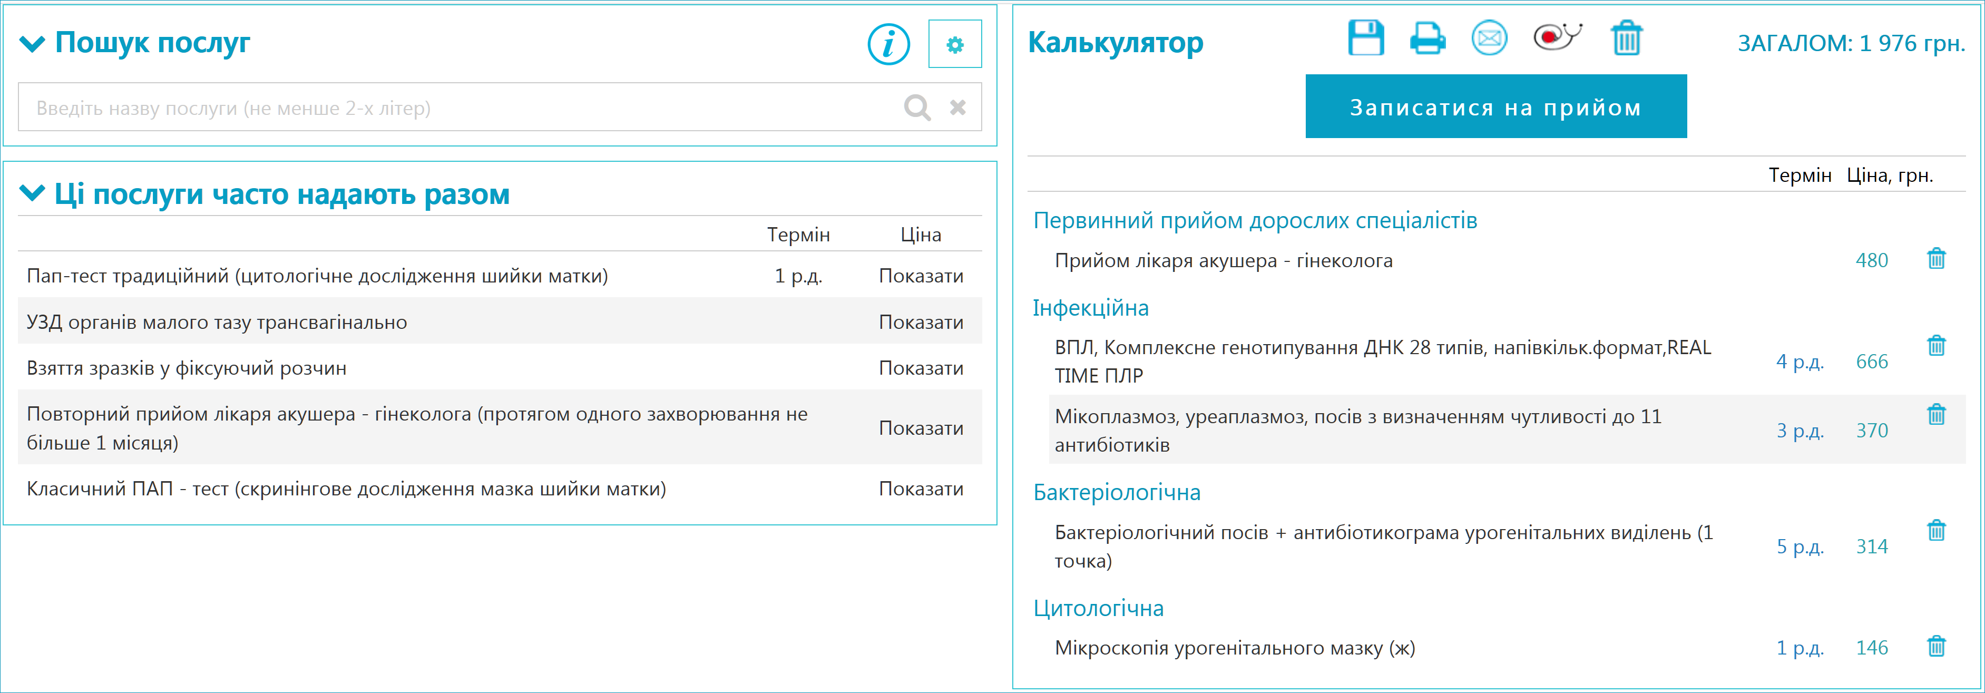Show price for Пап-тест традиційний
The image size is (1985, 693).
921,276
